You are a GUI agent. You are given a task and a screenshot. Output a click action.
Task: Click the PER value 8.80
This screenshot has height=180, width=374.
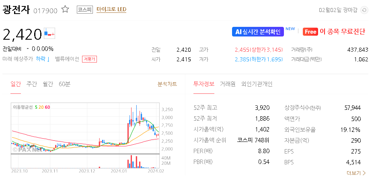(263, 151)
